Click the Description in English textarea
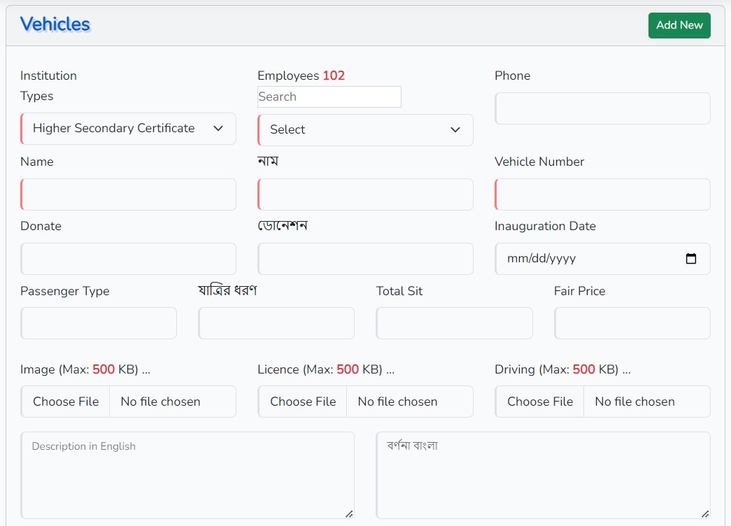731x526 pixels. pos(187,476)
